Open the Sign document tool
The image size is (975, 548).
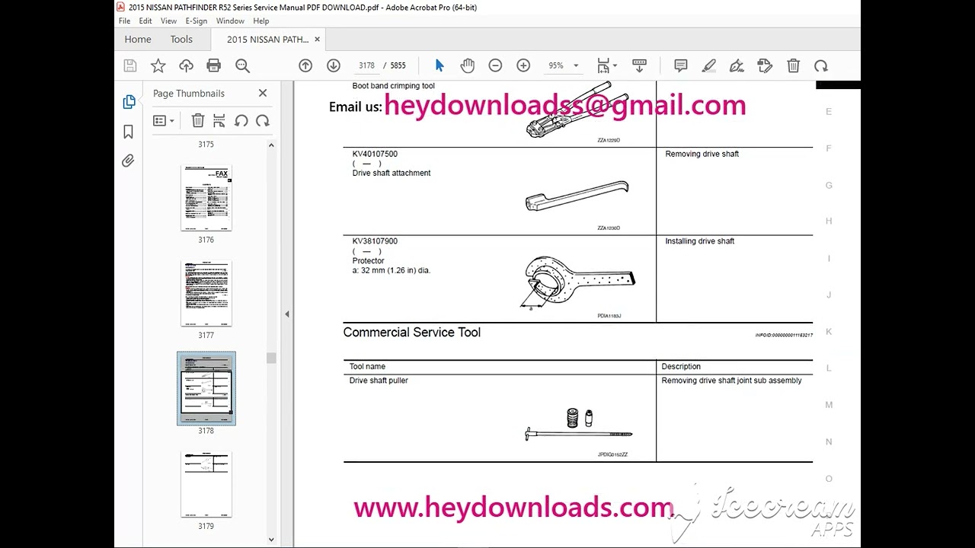[x=737, y=65]
